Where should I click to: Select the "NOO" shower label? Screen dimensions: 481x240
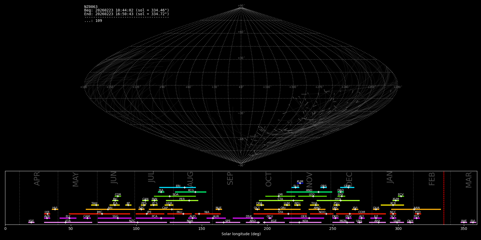coord(322,212)
